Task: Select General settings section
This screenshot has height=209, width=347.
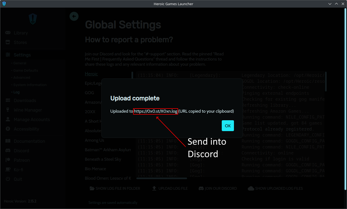Action: [20, 63]
